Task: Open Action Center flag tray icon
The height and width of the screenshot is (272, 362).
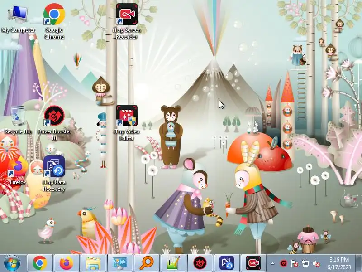Action: pos(295,263)
